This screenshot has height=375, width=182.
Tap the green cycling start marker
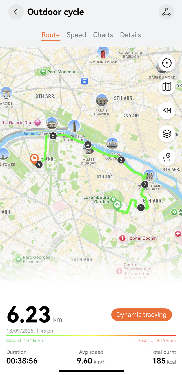[x=117, y=205]
